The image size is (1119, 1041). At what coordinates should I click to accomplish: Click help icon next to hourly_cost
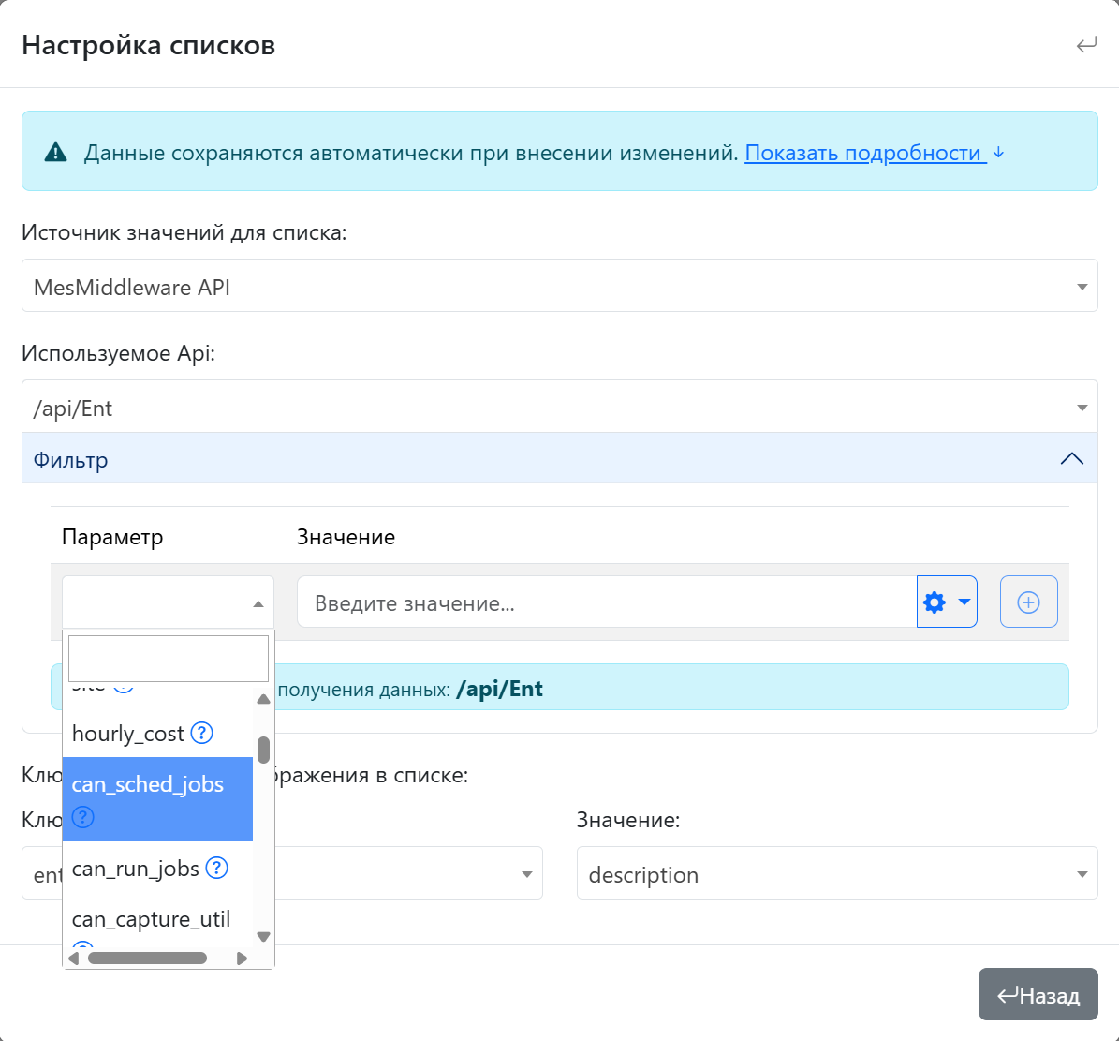tap(201, 733)
